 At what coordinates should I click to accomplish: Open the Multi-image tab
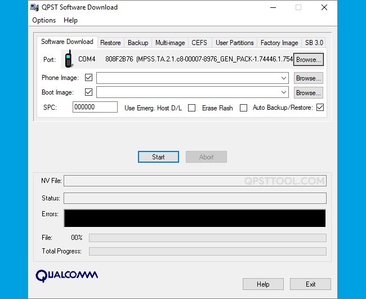tap(170, 43)
